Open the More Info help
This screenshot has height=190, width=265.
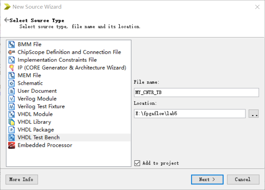pyautogui.click(x=21, y=179)
